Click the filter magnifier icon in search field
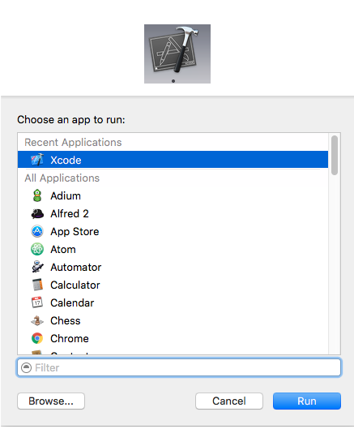 point(26,367)
